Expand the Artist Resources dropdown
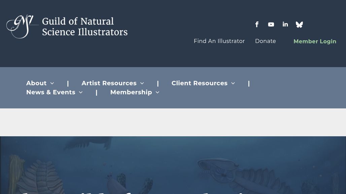346x194 pixels. pos(142,83)
